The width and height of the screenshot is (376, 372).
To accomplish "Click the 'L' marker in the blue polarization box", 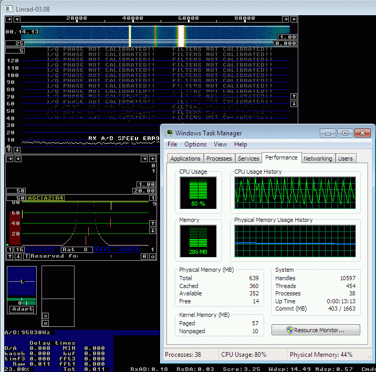I will pos(22,281).
